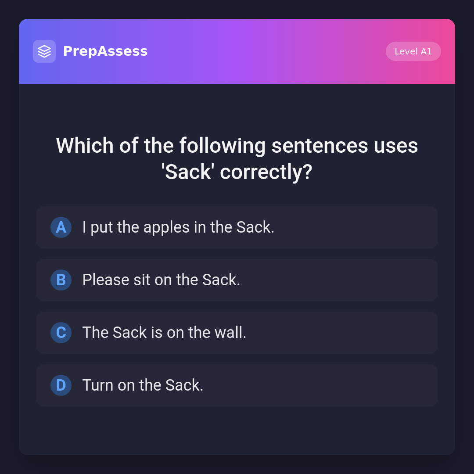Click the Level A1 badge

click(413, 51)
